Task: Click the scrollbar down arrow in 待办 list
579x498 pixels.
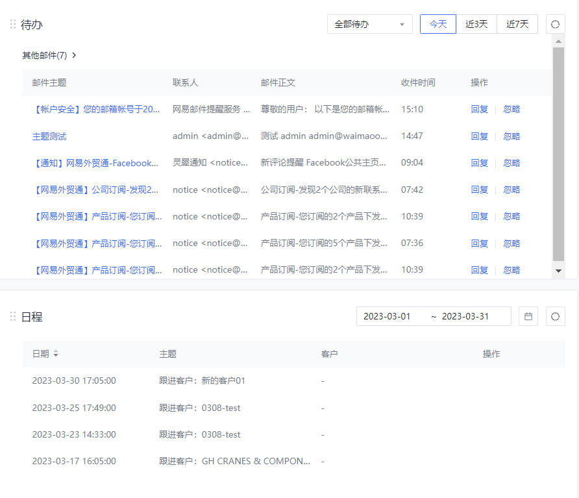Action: [x=558, y=271]
